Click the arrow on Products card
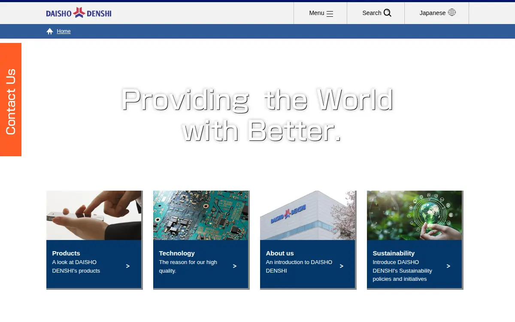This screenshot has height=322, width=515. pos(128,266)
